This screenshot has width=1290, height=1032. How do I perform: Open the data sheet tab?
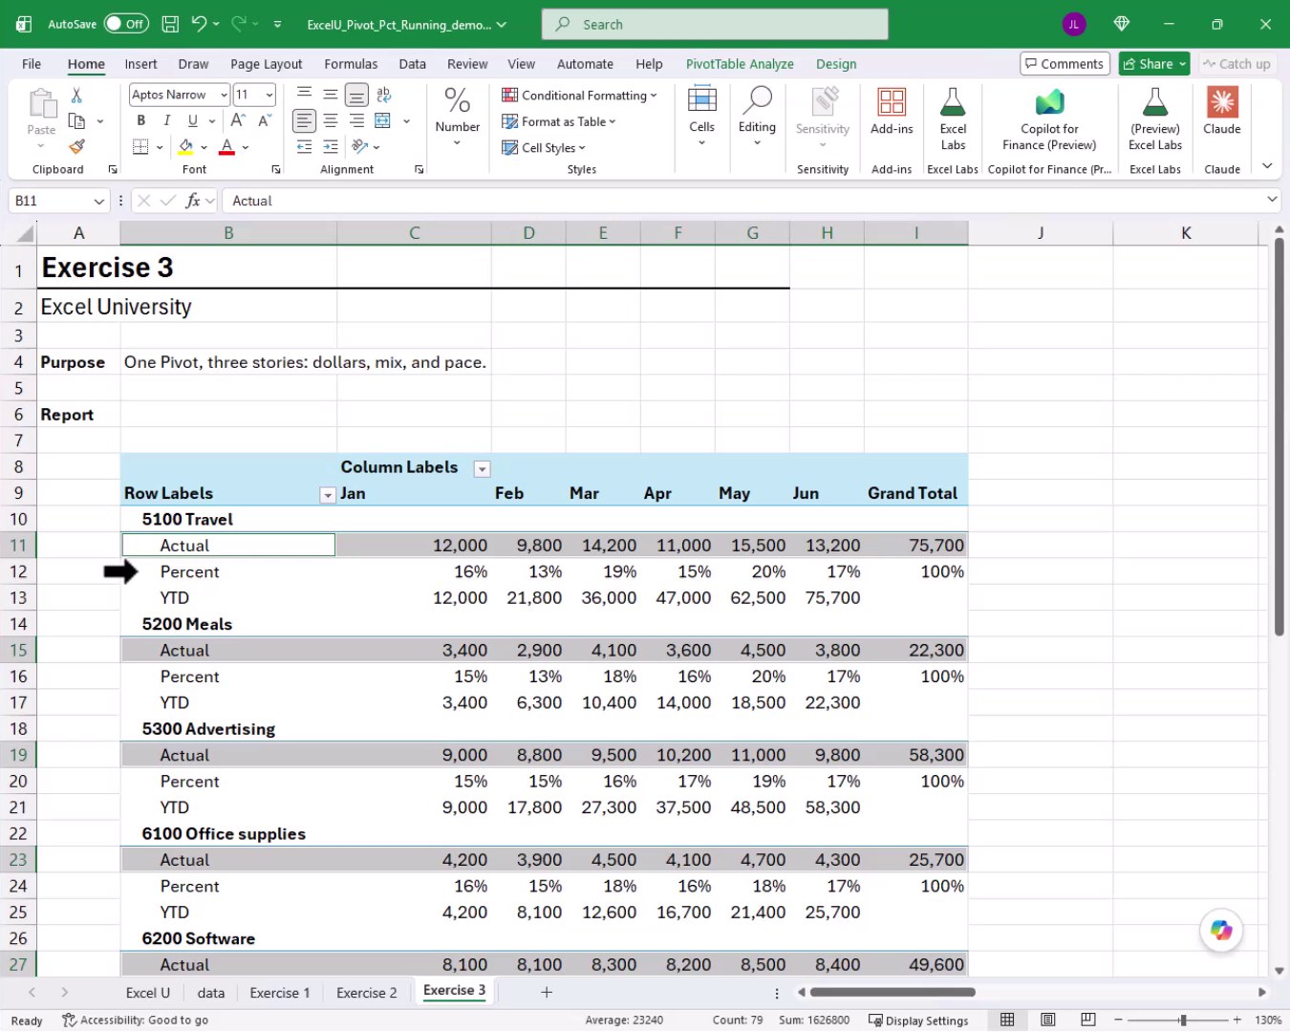coord(211,993)
